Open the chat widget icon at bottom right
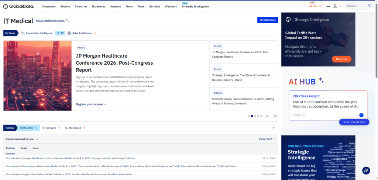 click(x=366, y=170)
